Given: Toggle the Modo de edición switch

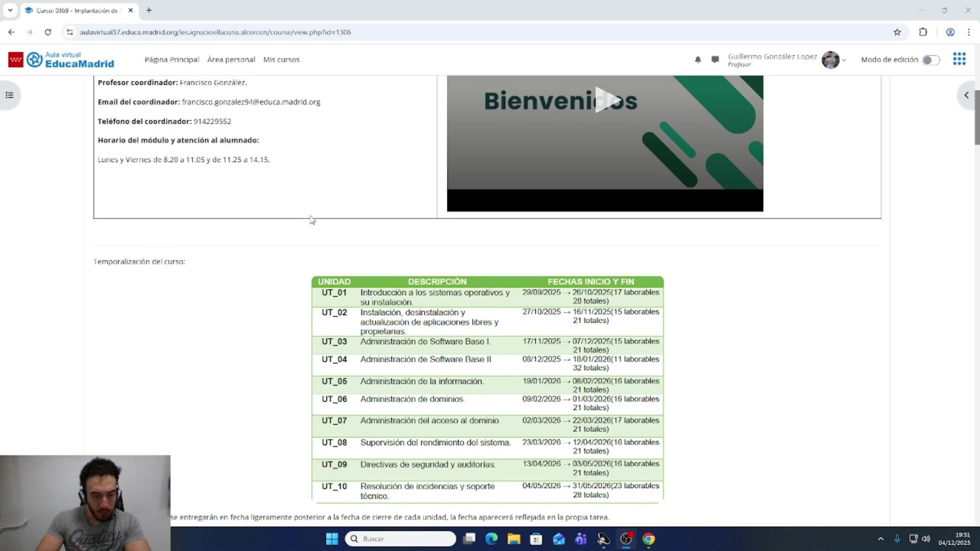Looking at the screenshot, I should point(930,60).
